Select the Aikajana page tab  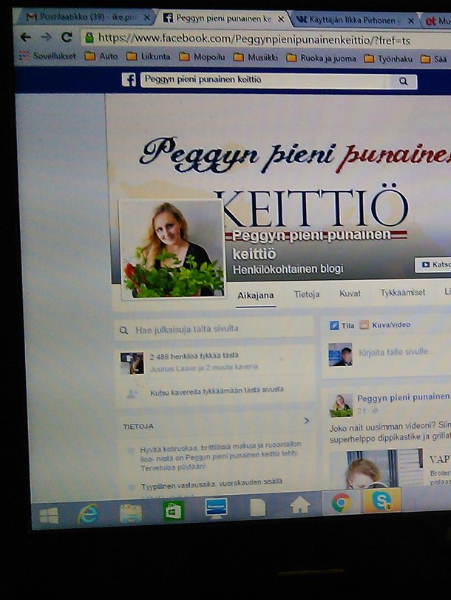click(x=256, y=295)
